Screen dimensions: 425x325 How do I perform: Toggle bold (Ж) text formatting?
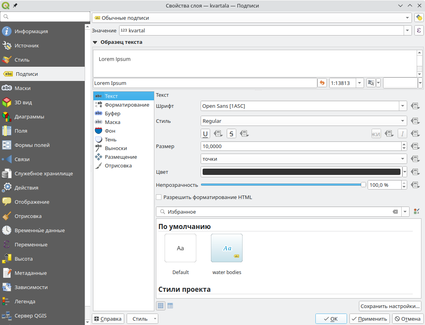(376, 133)
